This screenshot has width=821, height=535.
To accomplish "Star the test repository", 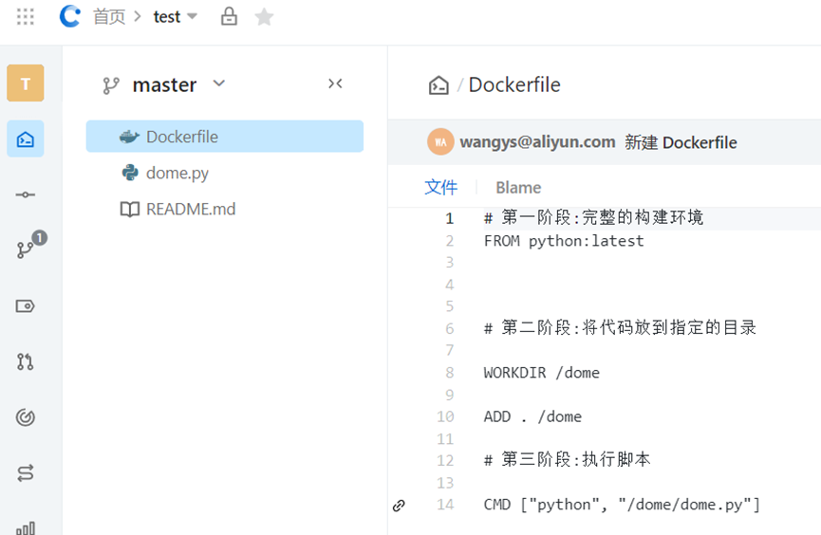I will tap(265, 17).
